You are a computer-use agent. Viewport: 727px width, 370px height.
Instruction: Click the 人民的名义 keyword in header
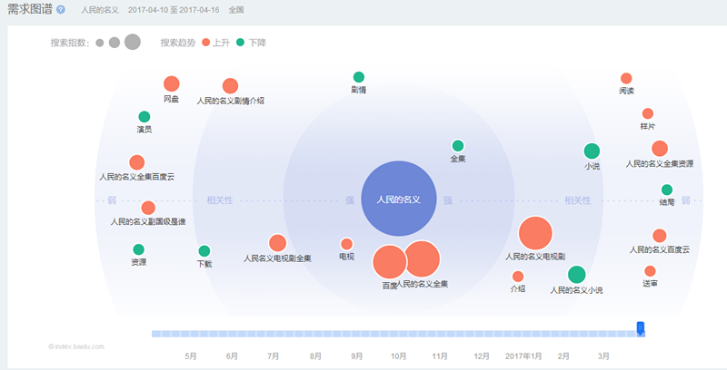pos(97,10)
